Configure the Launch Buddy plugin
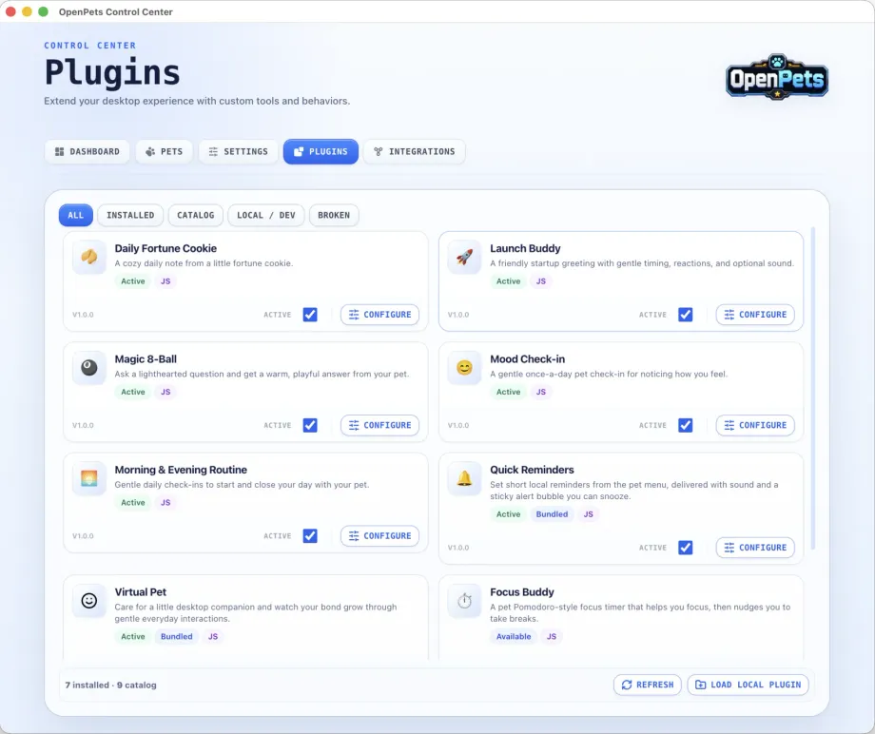The height and width of the screenshot is (734, 875). (755, 315)
